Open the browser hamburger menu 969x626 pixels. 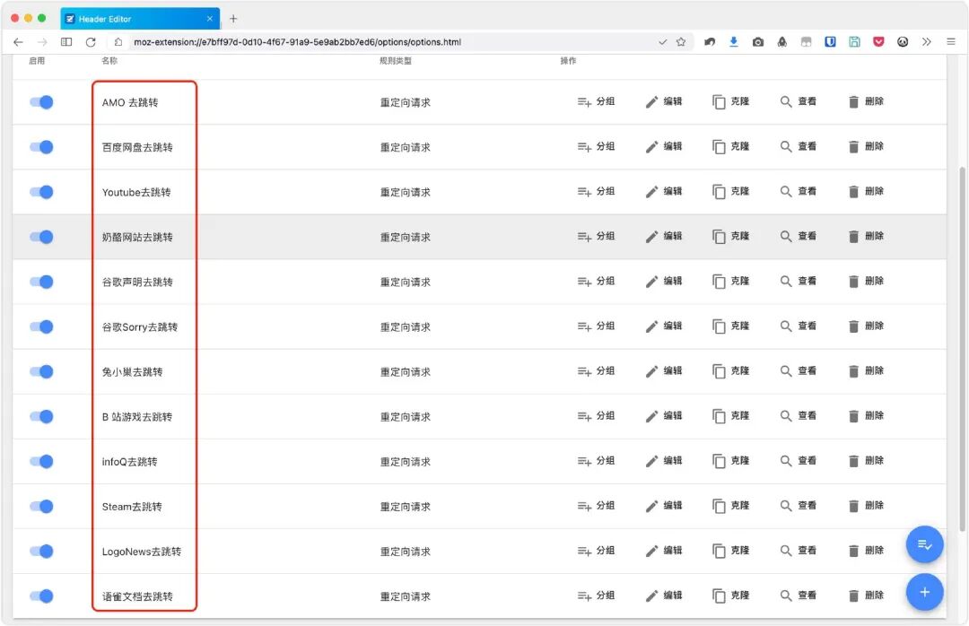pos(950,42)
